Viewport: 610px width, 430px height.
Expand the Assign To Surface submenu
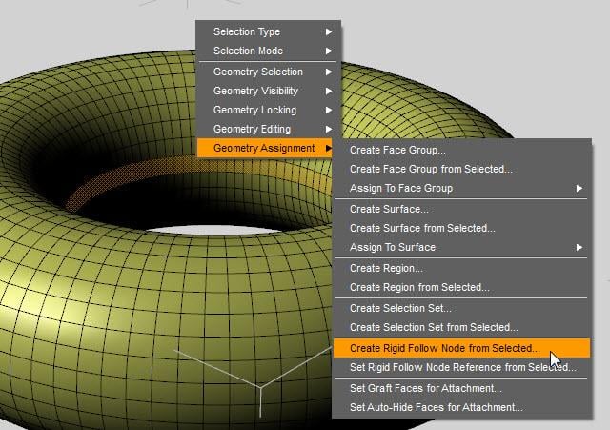pyautogui.click(x=461, y=247)
